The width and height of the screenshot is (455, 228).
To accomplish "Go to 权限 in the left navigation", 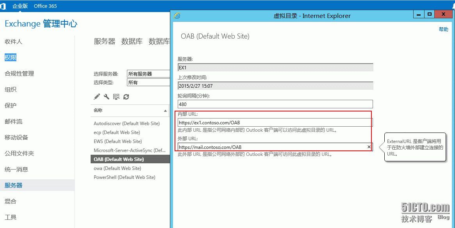I will tap(11, 58).
